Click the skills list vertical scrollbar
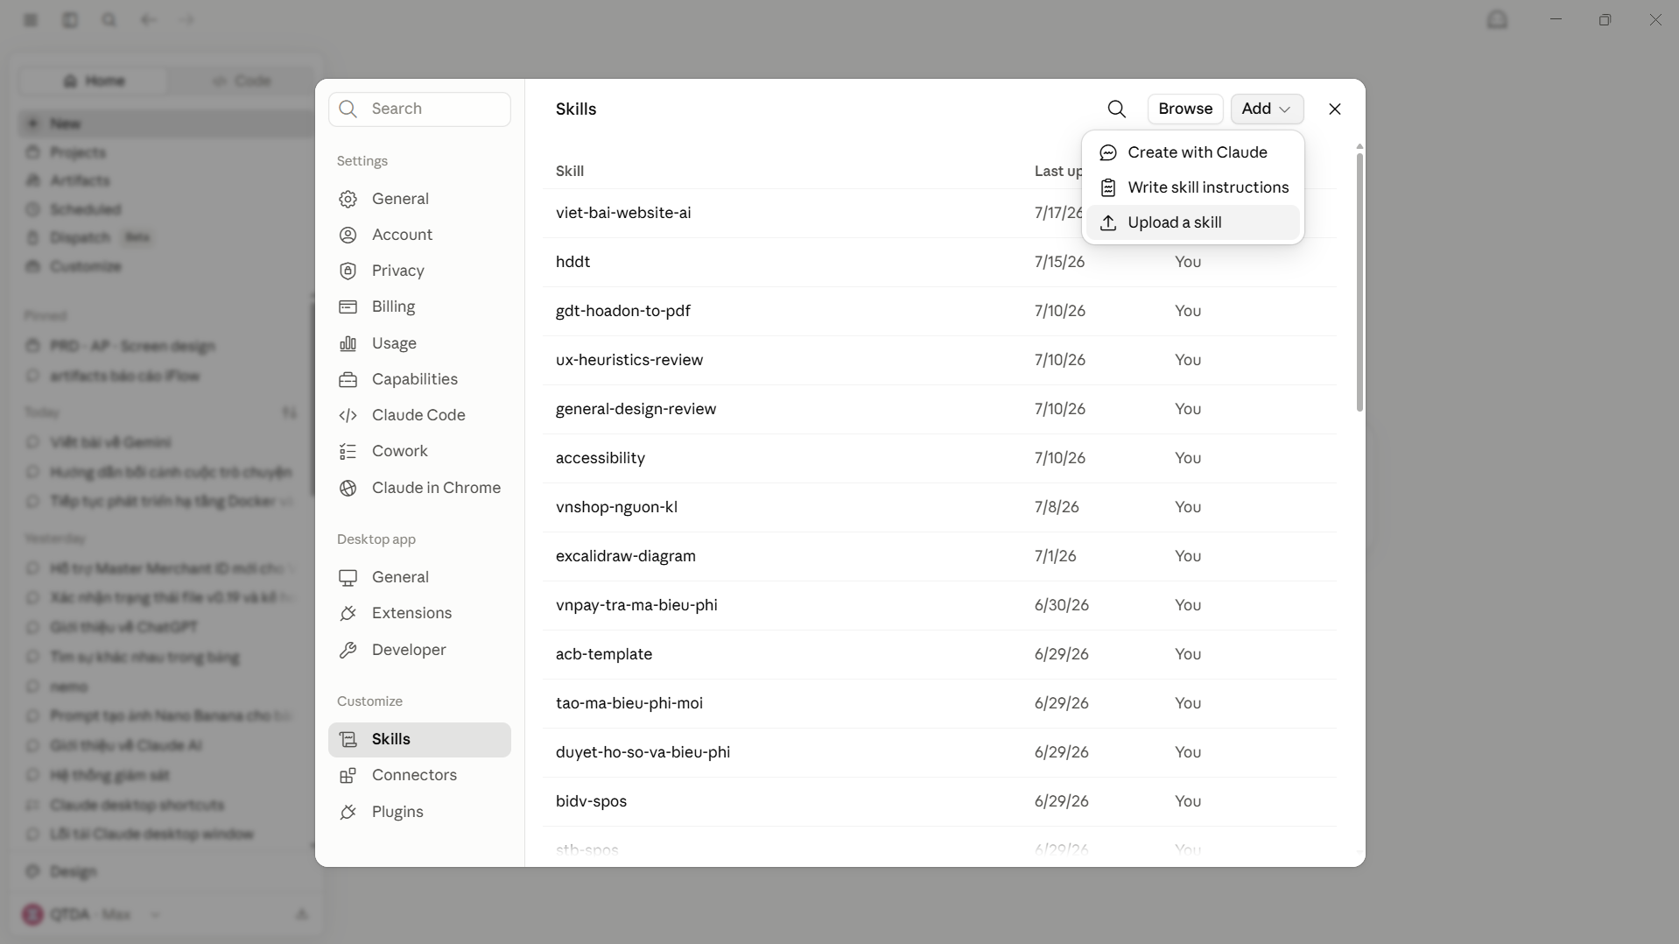Screen dimensions: 1679x944 point(1359,282)
